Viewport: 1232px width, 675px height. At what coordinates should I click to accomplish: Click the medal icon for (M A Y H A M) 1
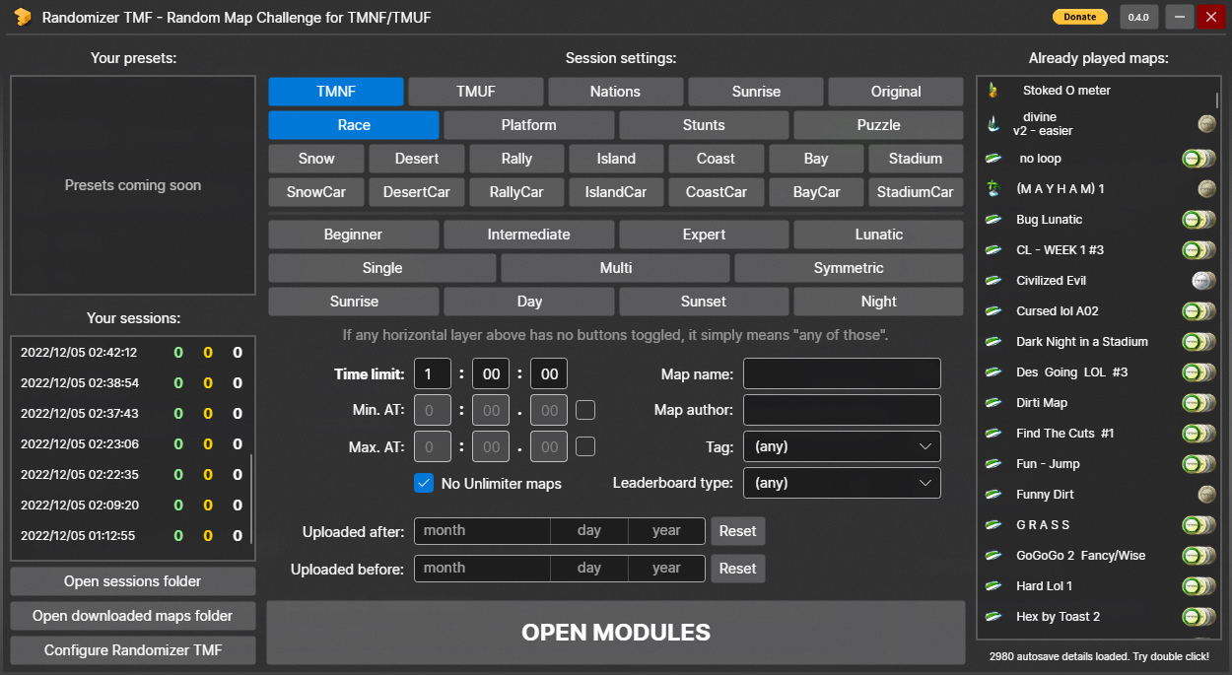(x=1206, y=189)
